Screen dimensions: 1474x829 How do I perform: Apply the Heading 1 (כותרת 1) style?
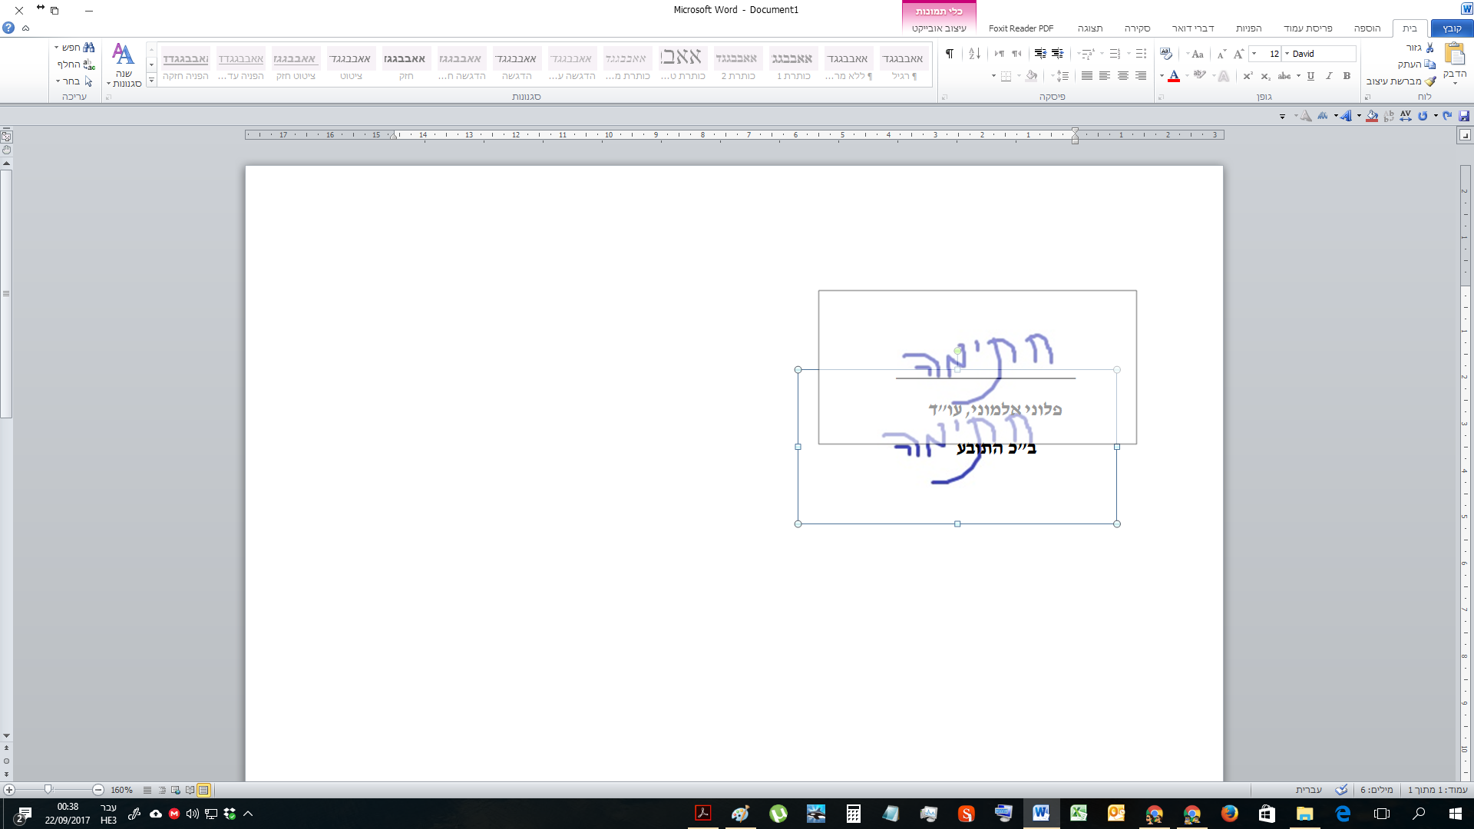pyautogui.click(x=793, y=64)
